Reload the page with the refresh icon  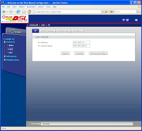(18, 12)
